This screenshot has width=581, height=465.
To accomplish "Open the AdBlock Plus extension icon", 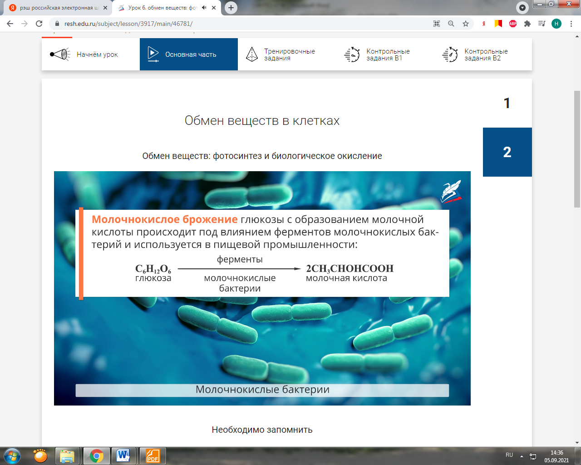I will [x=513, y=24].
